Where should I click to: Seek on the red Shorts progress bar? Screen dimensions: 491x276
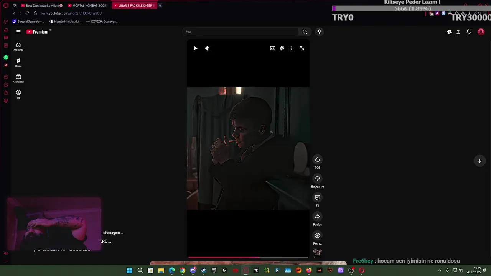[x=248, y=257]
